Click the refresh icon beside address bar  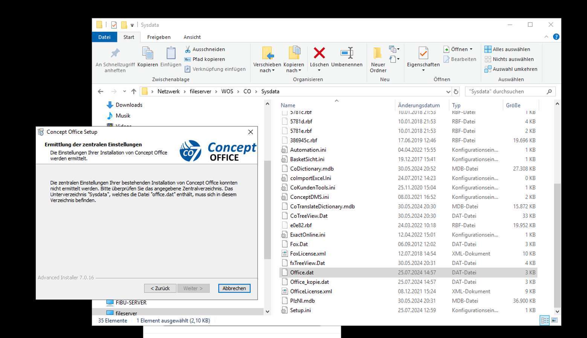(x=456, y=92)
